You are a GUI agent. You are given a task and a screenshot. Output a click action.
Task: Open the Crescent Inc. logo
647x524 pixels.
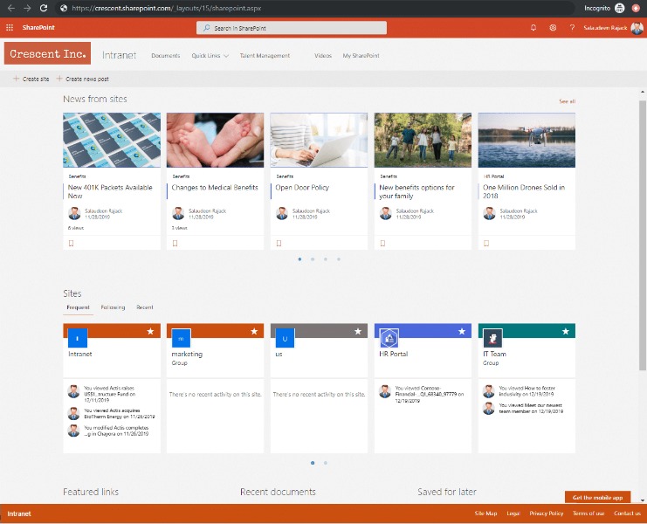coord(47,54)
